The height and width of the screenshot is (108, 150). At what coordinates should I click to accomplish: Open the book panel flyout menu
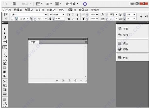click(86, 42)
